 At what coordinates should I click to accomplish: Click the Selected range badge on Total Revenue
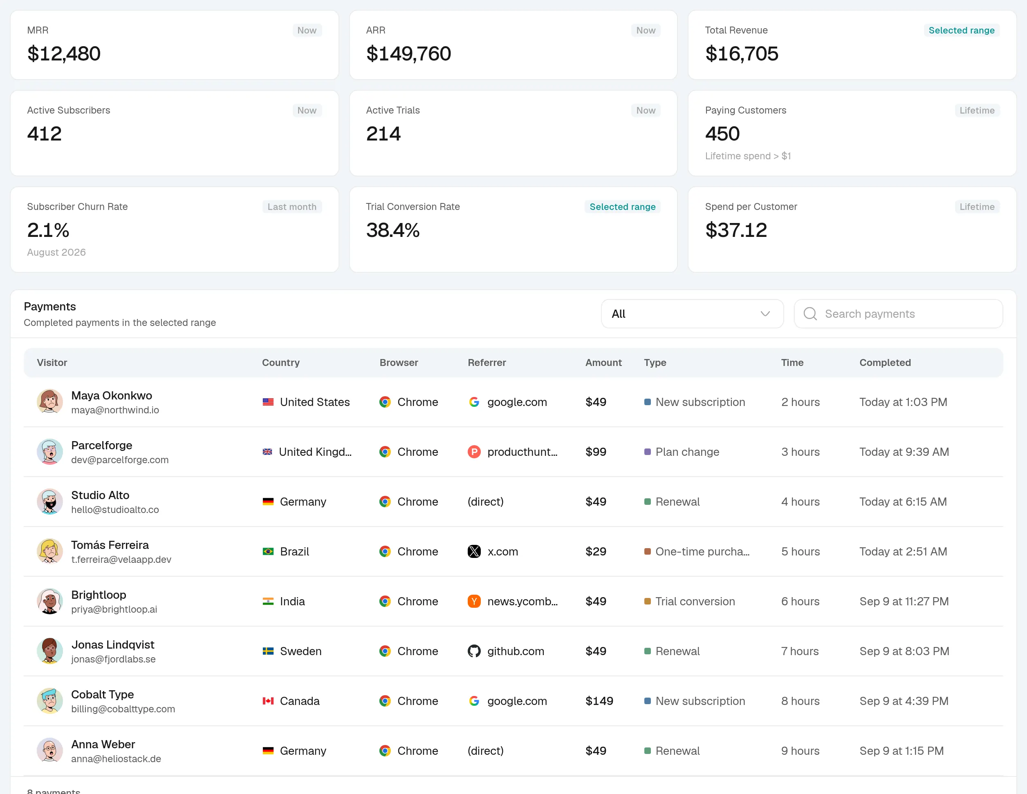click(961, 30)
